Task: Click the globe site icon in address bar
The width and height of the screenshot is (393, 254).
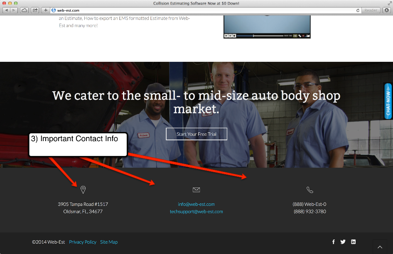Action: 54,10
